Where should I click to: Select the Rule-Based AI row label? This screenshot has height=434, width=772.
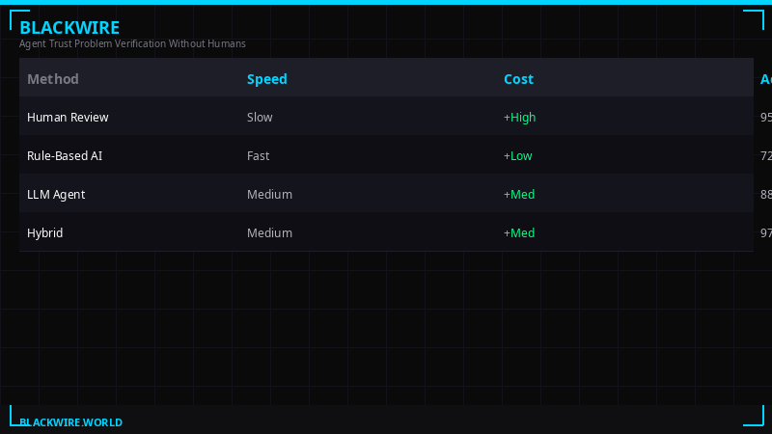(x=65, y=156)
